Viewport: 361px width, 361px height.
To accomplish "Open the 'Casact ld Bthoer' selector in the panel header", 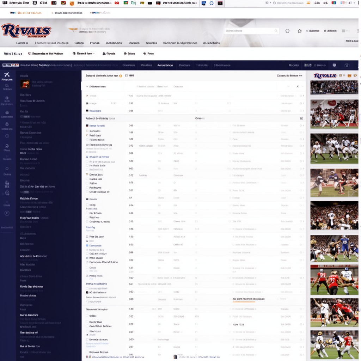I will 289,75.
